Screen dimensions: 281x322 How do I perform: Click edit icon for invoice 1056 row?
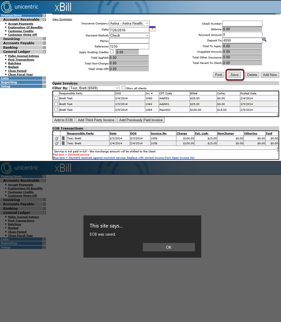tap(57, 138)
